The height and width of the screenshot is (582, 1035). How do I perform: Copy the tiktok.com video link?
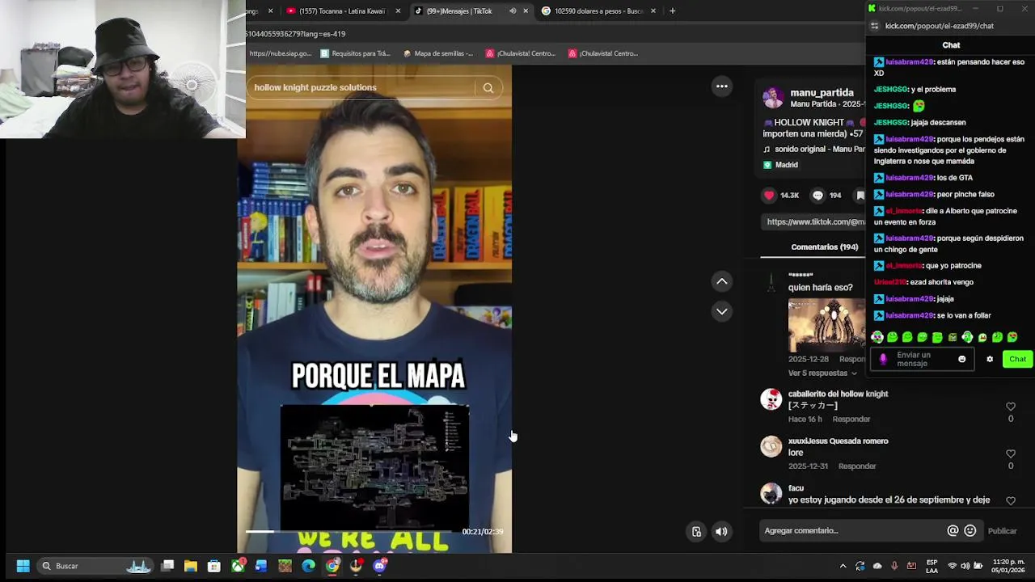pyautogui.click(x=815, y=221)
